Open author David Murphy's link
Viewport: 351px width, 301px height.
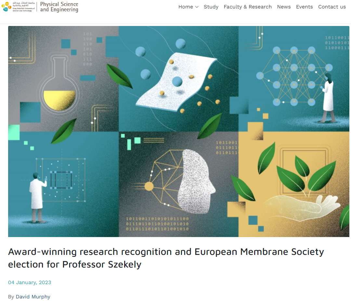point(33,296)
